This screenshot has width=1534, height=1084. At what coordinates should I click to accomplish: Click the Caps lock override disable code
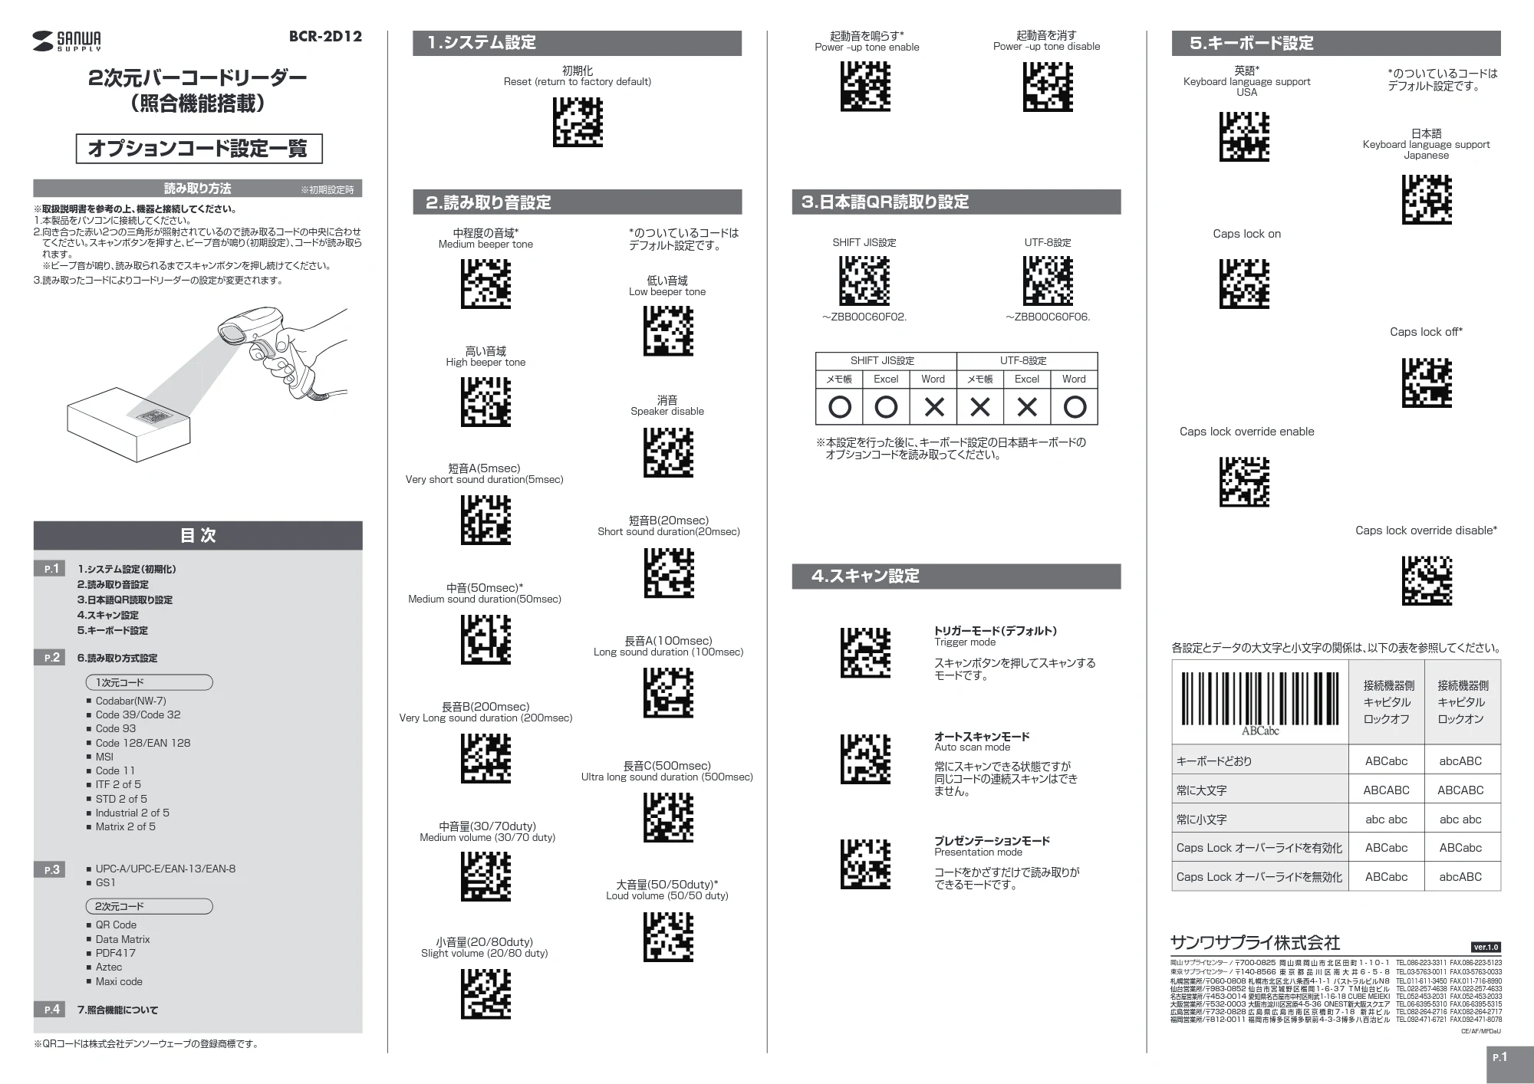[x=1427, y=580]
